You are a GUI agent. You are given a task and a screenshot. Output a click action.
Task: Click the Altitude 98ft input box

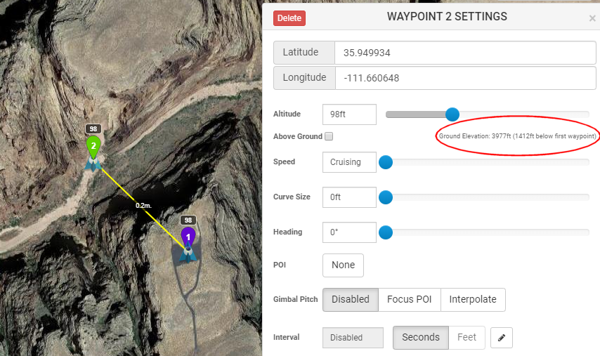point(349,114)
